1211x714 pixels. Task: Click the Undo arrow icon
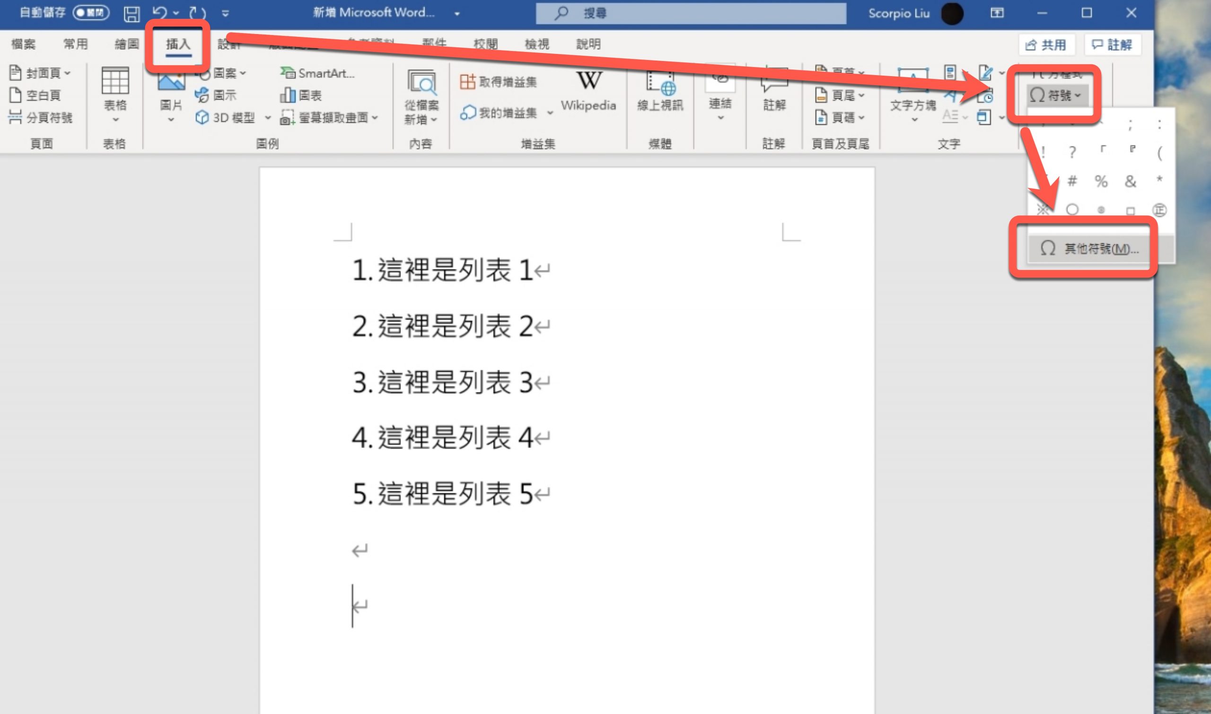[159, 13]
